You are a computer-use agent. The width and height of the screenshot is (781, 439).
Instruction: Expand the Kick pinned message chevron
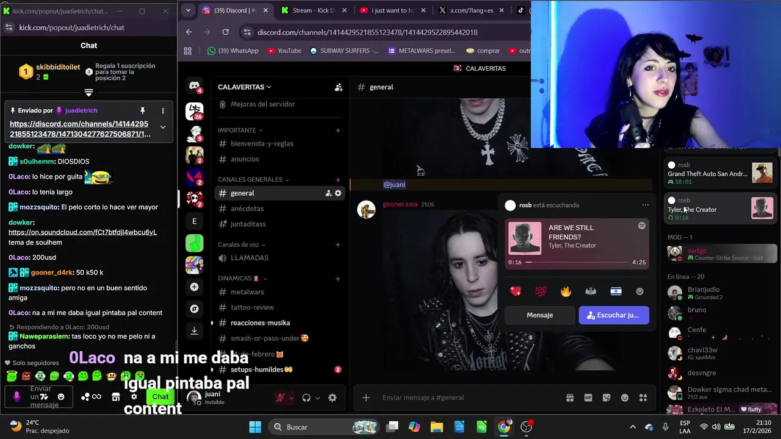coord(163,127)
